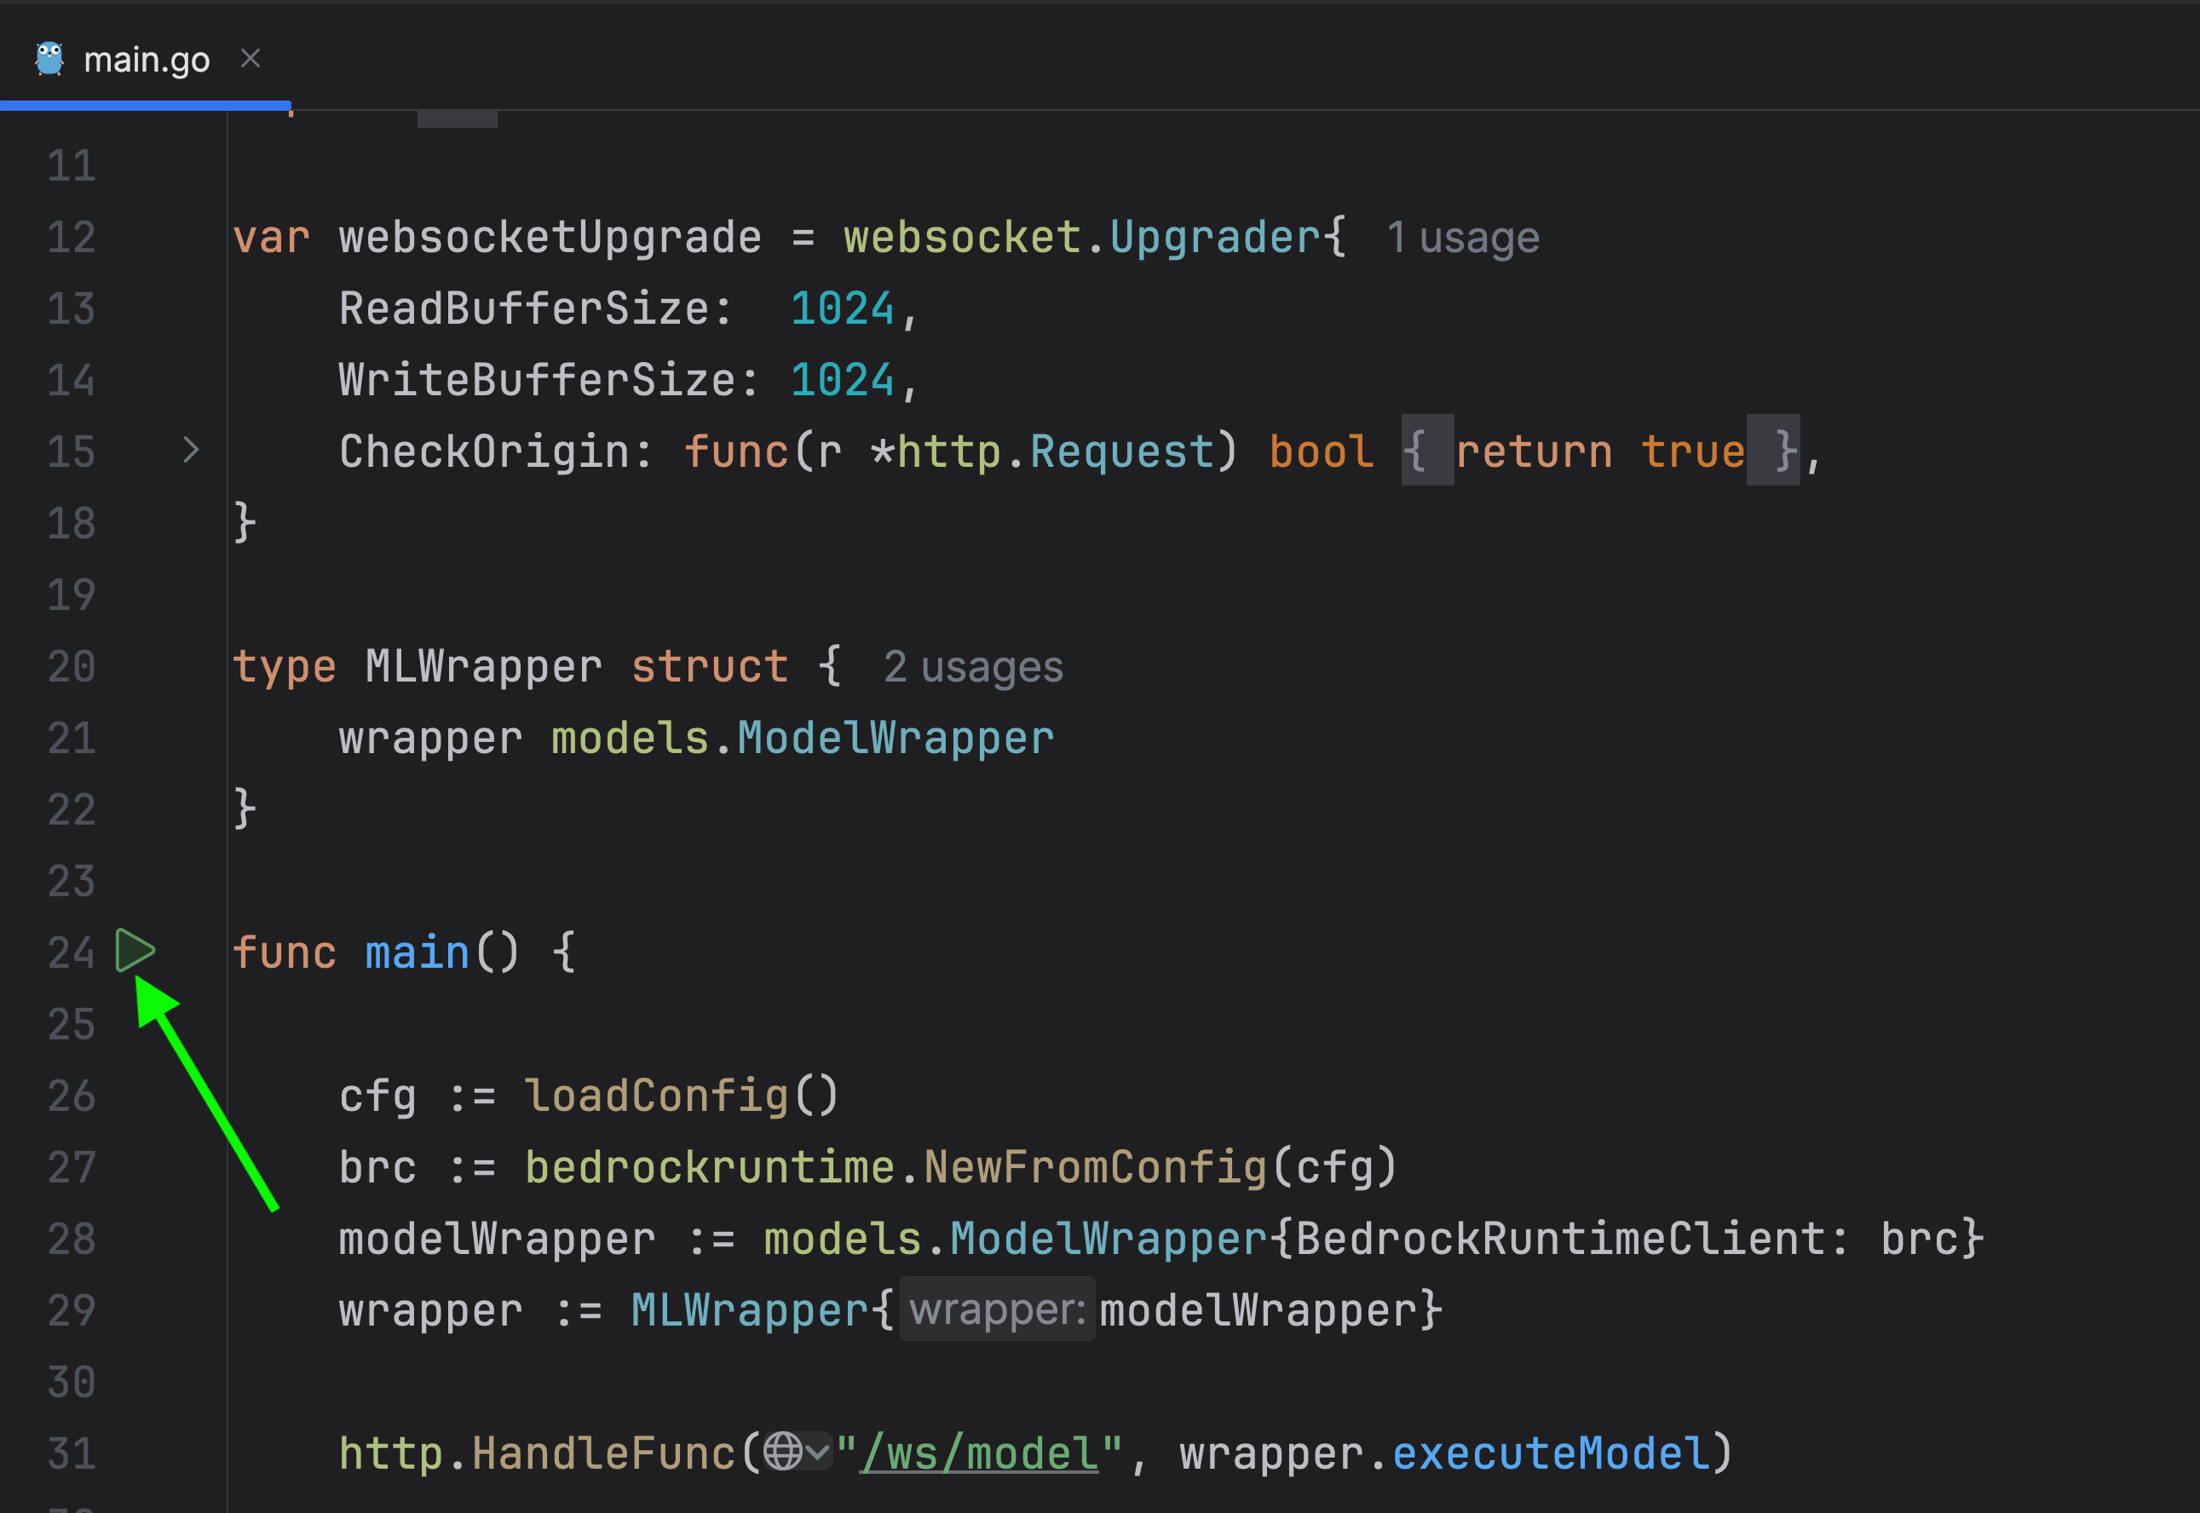The height and width of the screenshot is (1513, 2200).
Task: Click the globe URL icon before "/ws/model"
Action: coord(783,1452)
